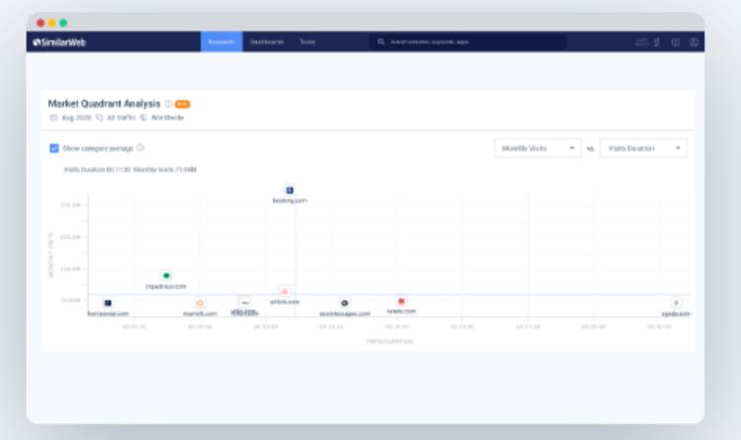Click the All traffic filter label
The image size is (741, 440).
click(121, 117)
